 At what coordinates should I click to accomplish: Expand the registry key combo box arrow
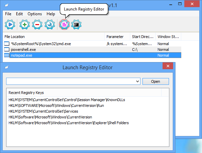point(137,81)
